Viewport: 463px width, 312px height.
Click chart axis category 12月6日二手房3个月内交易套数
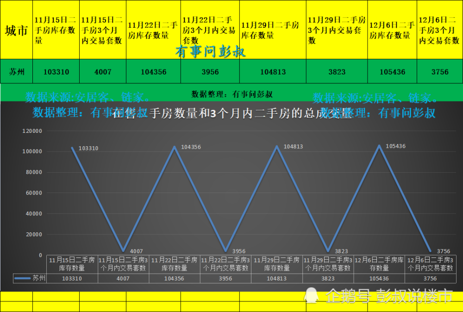coord(430,264)
